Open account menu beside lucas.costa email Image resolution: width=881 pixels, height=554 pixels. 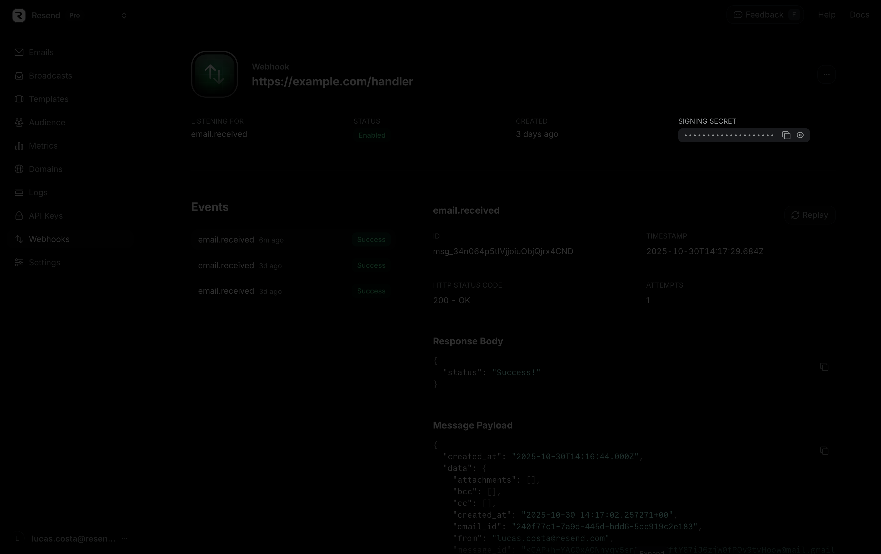coord(125,539)
